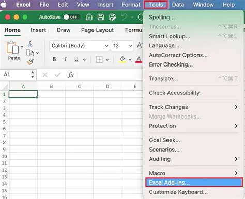245x199 pixels.
Task: Click the Save floppy disk icon
Action: (101, 17)
